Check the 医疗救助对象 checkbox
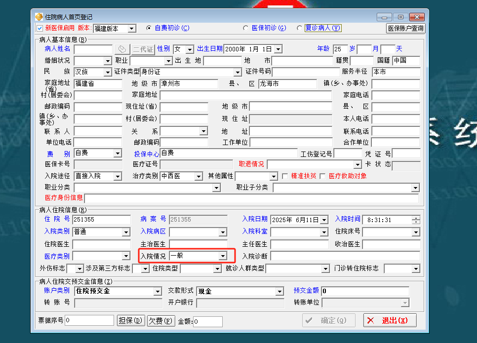The image size is (477, 343). pyautogui.click(x=323, y=176)
